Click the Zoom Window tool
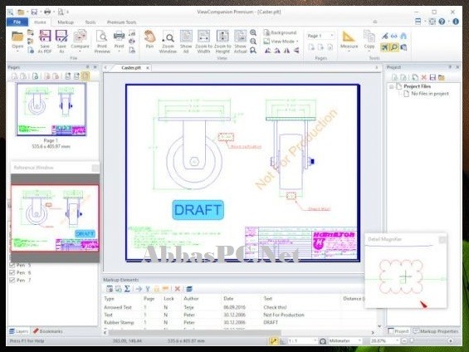Screen dimensions: 469x352 168,42
